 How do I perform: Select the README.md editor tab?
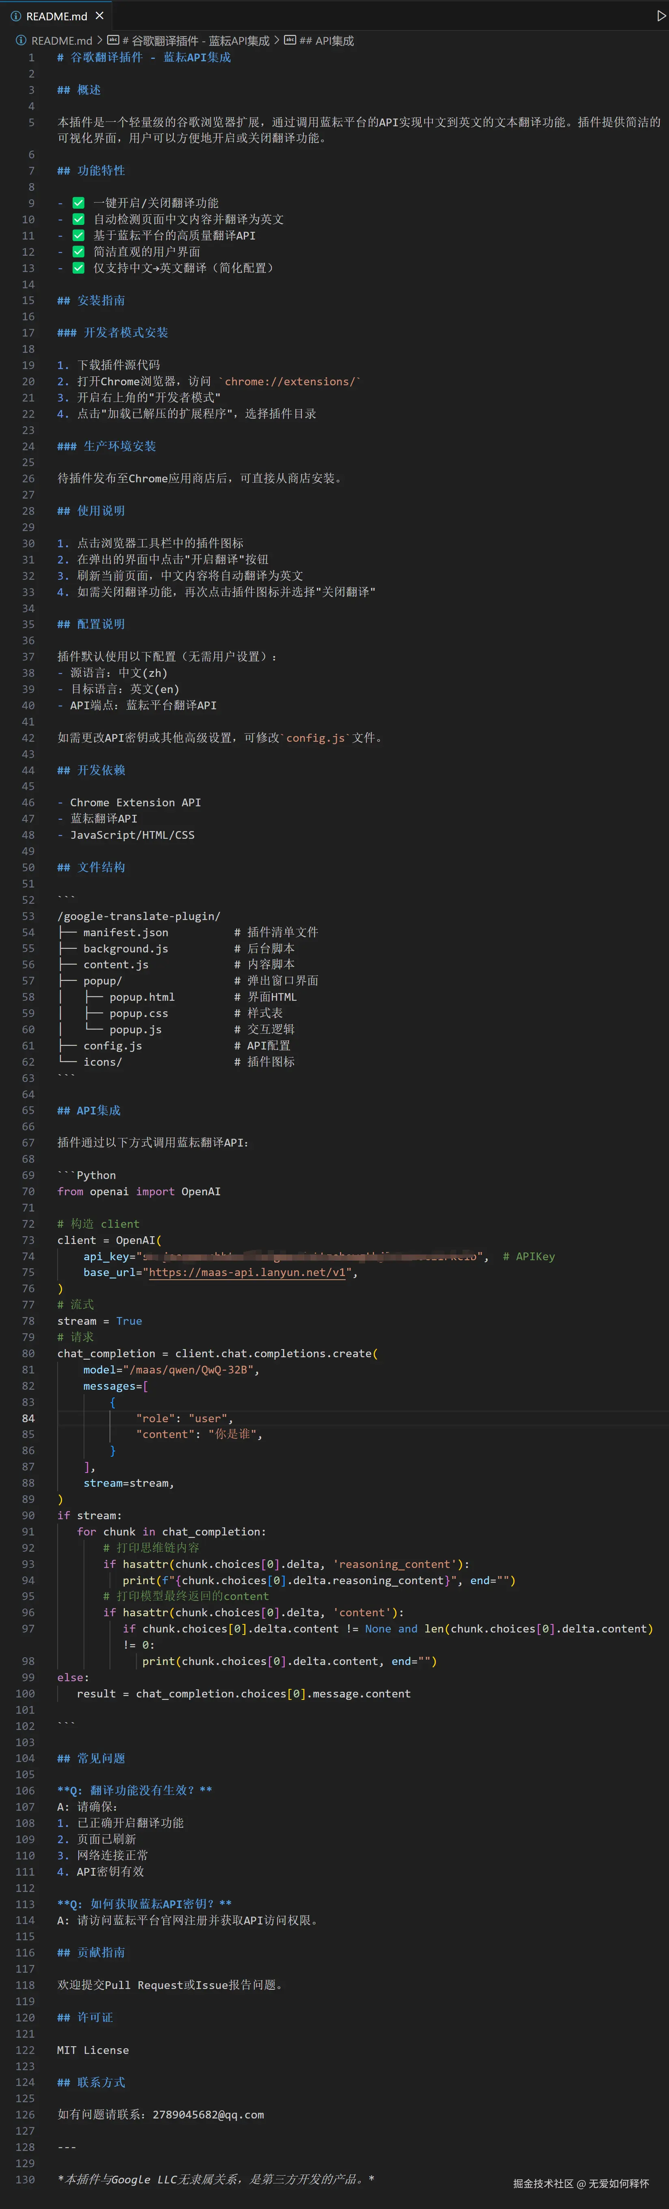click(x=56, y=15)
